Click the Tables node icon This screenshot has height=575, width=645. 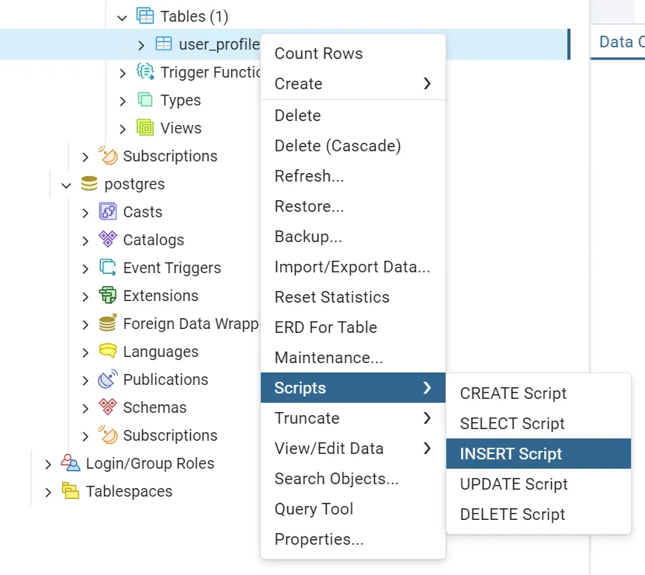coord(145,16)
